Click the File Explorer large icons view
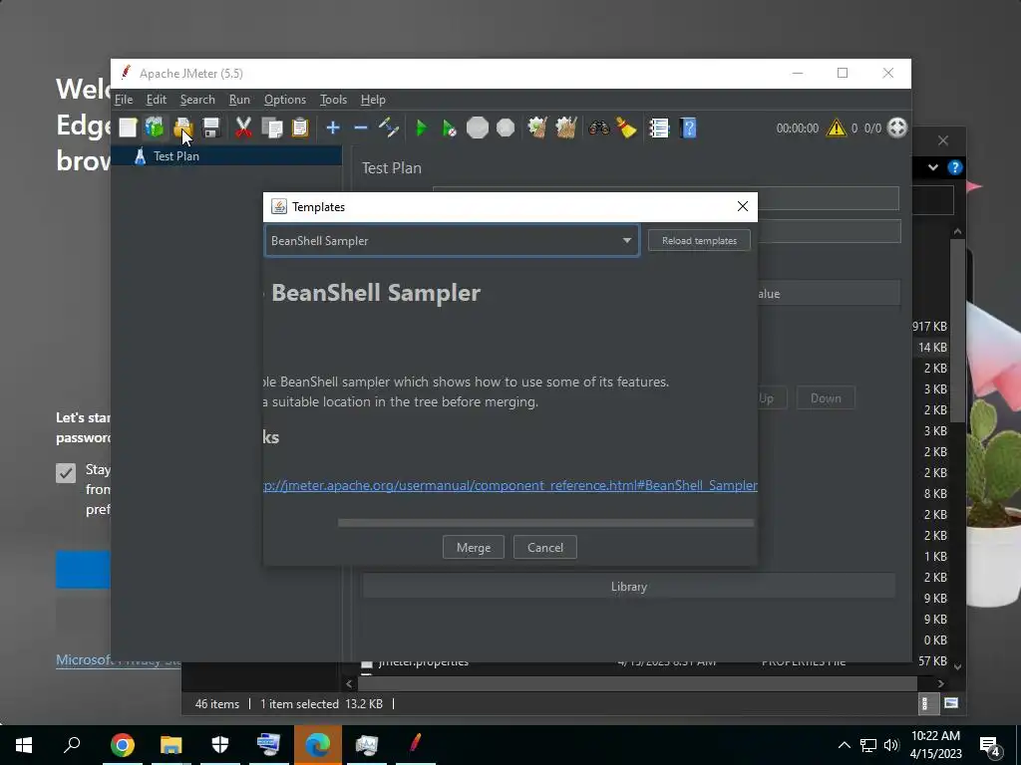This screenshot has height=765, width=1021. tap(950, 703)
